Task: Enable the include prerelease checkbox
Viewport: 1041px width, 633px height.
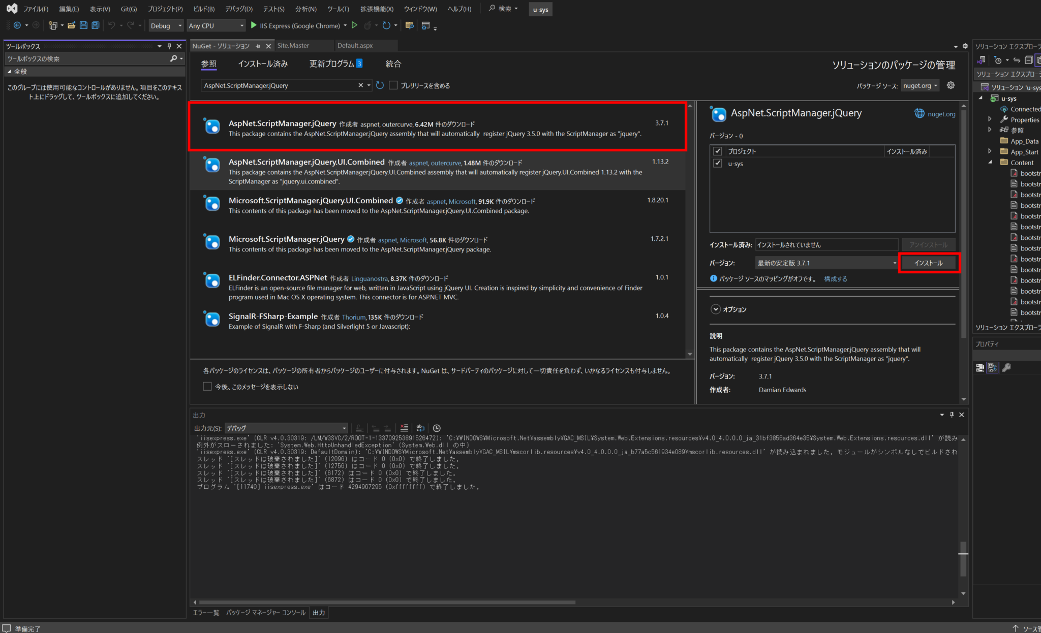Action: pyautogui.click(x=393, y=85)
